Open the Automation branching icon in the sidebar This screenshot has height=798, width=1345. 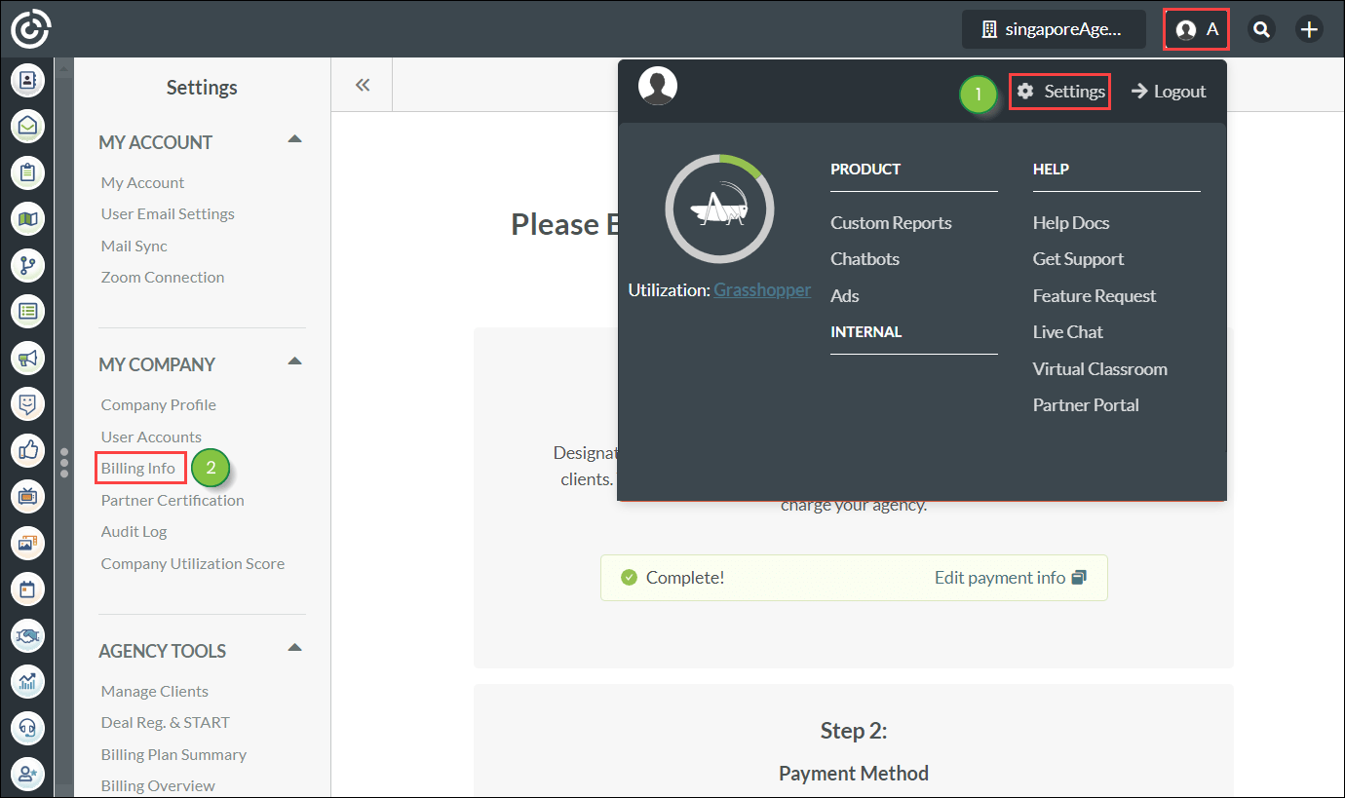coord(27,265)
